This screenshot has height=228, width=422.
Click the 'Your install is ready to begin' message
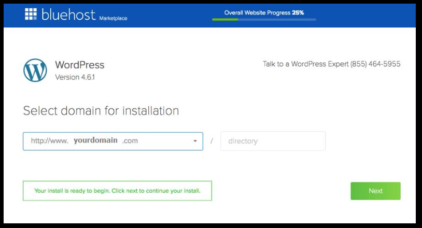coord(117,191)
